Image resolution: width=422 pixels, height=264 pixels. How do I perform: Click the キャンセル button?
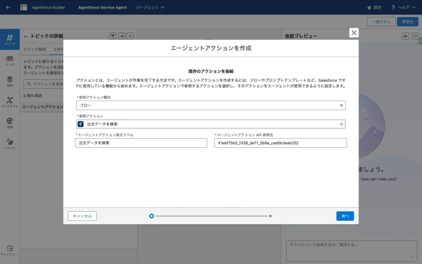tap(82, 216)
